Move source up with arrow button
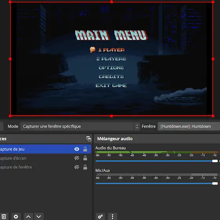Viewport: 220px width, 220px height. 28,216
